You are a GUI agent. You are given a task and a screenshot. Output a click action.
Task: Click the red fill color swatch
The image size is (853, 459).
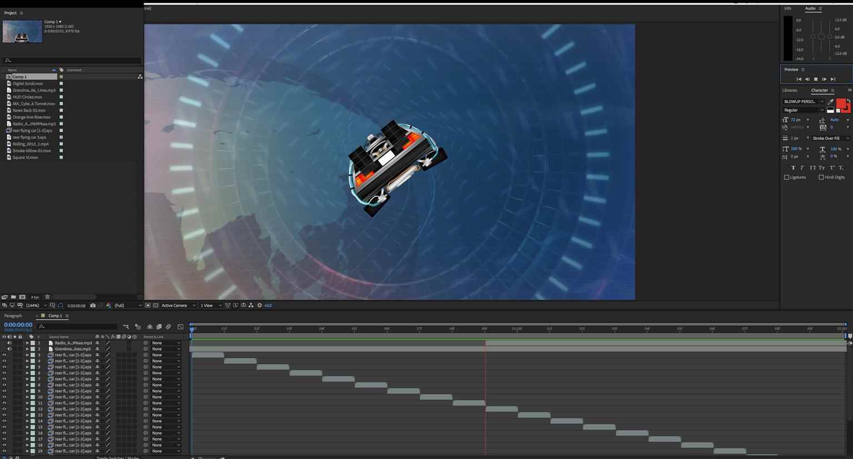point(841,103)
